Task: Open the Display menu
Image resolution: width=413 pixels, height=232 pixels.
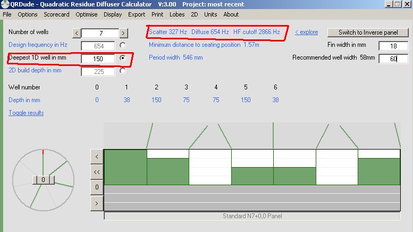Action: pyautogui.click(x=113, y=14)
